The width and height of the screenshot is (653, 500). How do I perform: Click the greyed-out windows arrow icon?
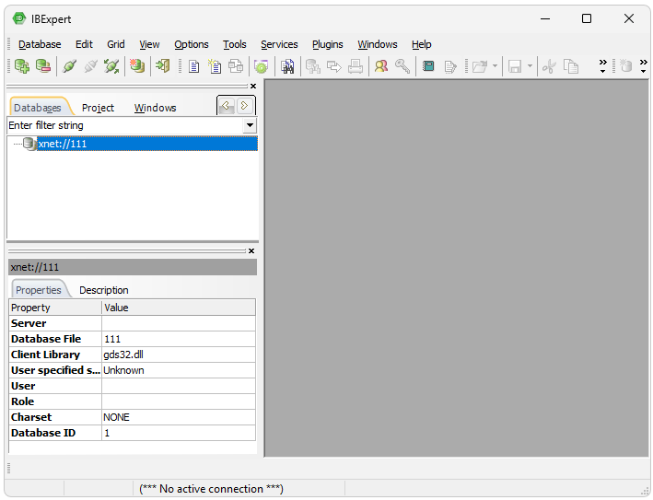334,66
